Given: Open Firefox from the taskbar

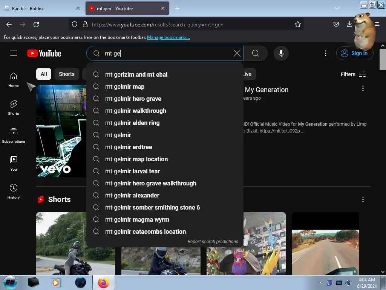Looking at the screenshot, I should [103, 282].
